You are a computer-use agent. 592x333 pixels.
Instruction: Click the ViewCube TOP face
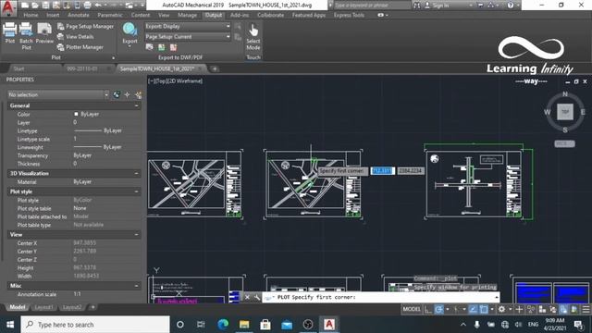[x=565, y=112]
